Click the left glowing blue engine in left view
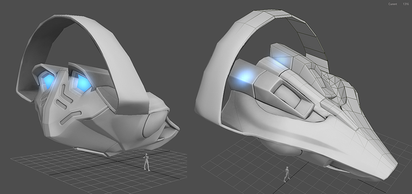 (48, 81)
